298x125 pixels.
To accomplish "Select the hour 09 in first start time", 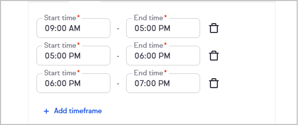I will (49, 28).
